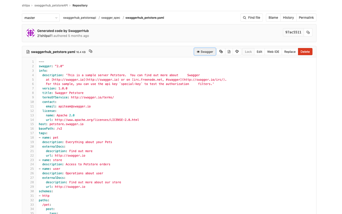Go to shilpa breadcrumb
The height and width of the screenshot is (214, 342).
pyautogui.click(x=26, y=5)
